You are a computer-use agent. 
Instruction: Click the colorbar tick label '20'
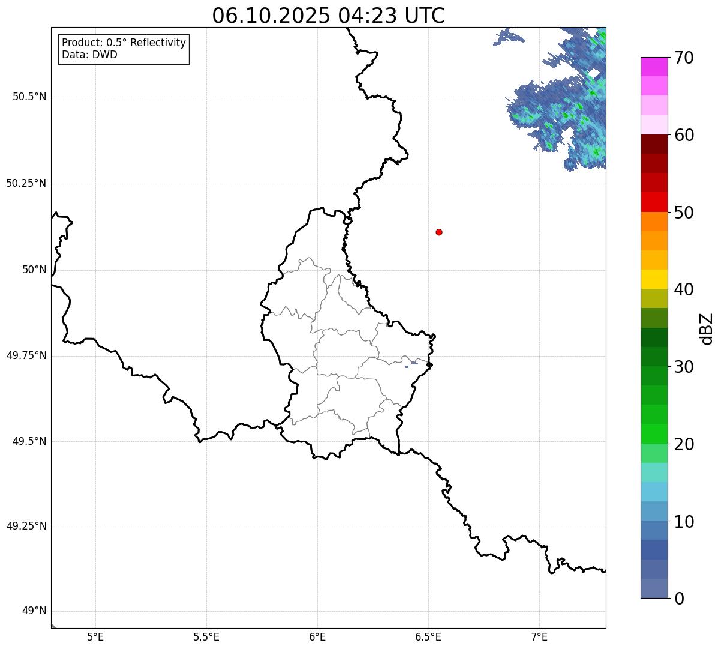pyautogui.click(x=684, y=444)
